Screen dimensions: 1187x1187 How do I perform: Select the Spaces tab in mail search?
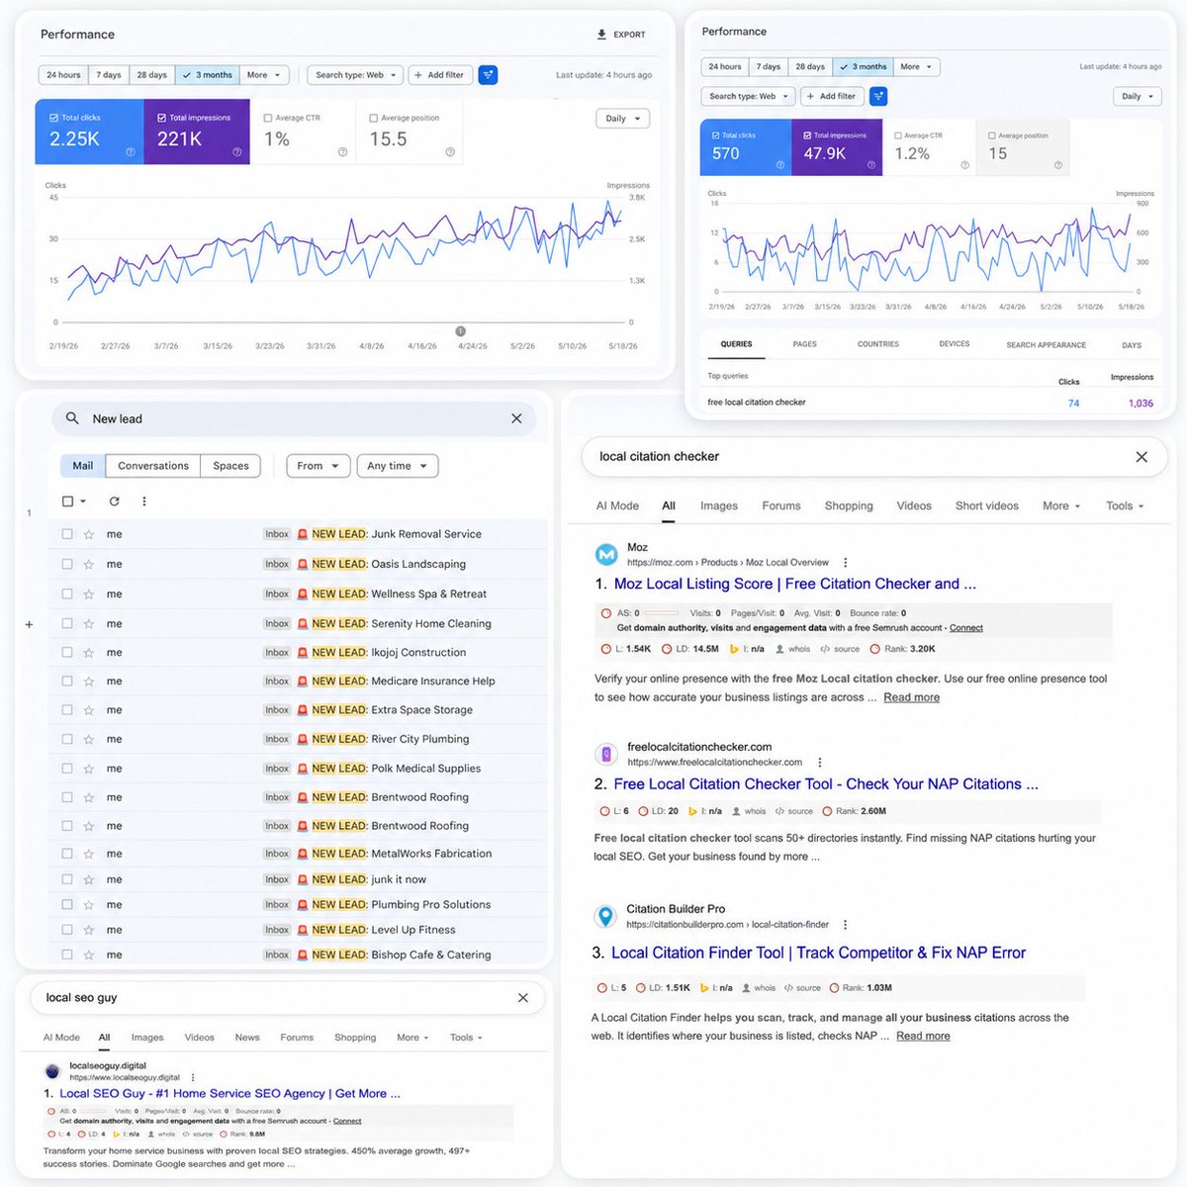(x=230, y=466)
